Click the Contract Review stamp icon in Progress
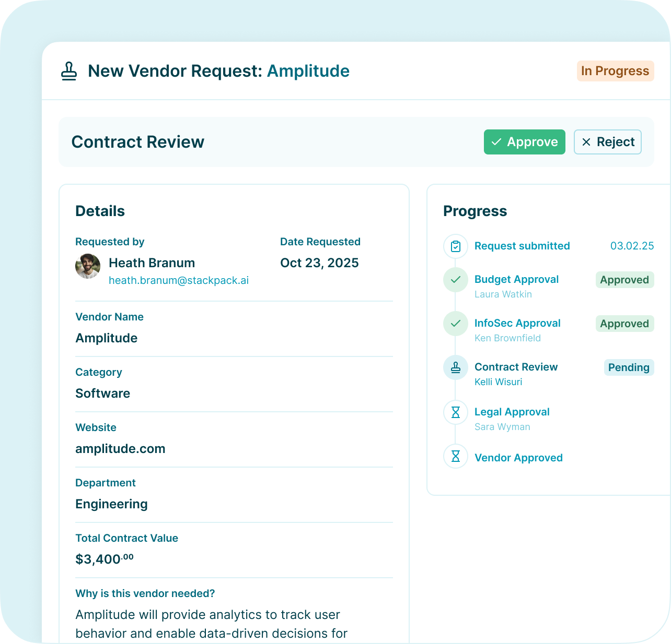 point(456,367)
